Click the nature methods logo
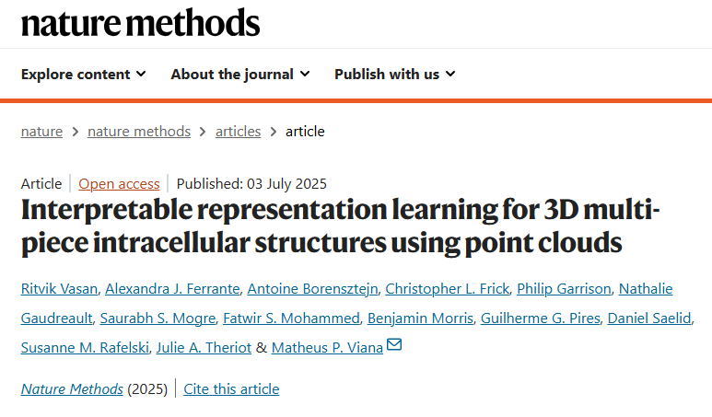The width and height of the screenshot is (712, 417). click(140, 23)
